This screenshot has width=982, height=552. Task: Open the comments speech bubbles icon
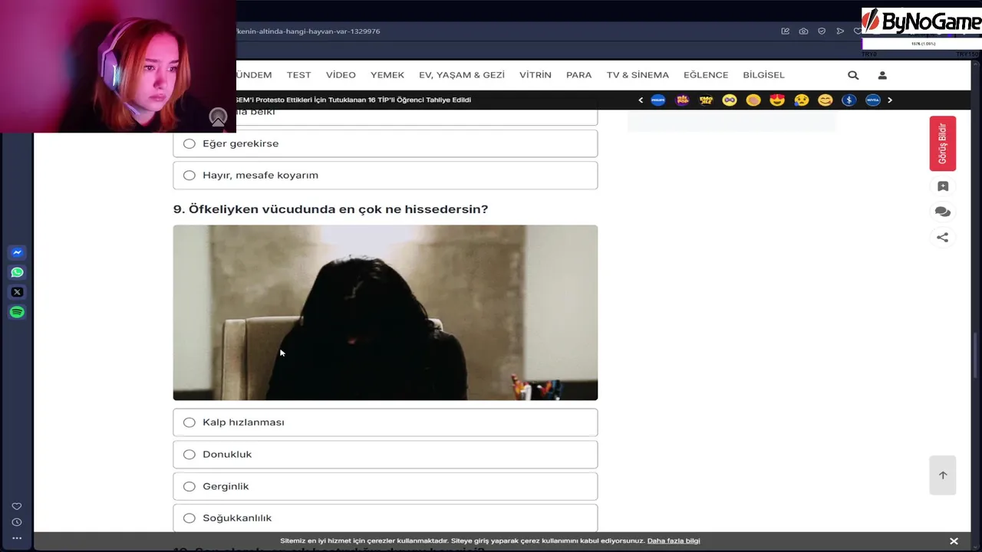(943, 212)
